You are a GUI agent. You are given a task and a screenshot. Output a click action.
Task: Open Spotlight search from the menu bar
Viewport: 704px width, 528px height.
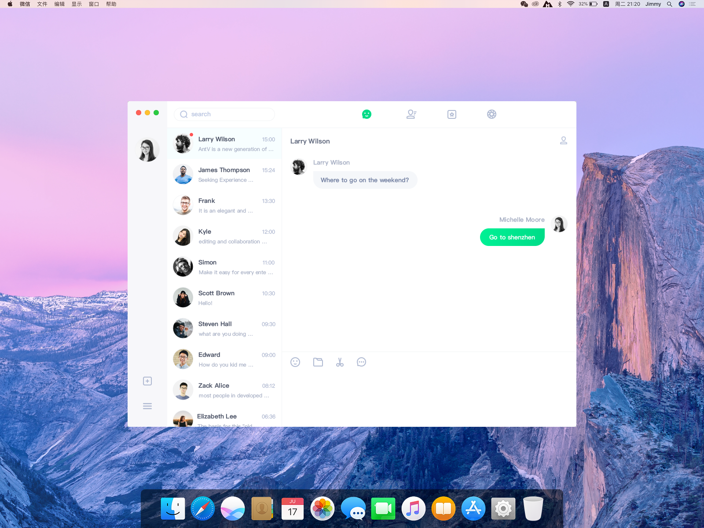coord(669,4)
